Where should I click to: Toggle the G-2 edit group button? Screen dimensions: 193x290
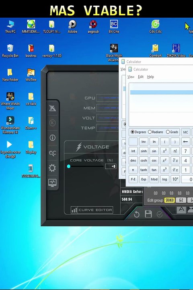tap(181, 200)
